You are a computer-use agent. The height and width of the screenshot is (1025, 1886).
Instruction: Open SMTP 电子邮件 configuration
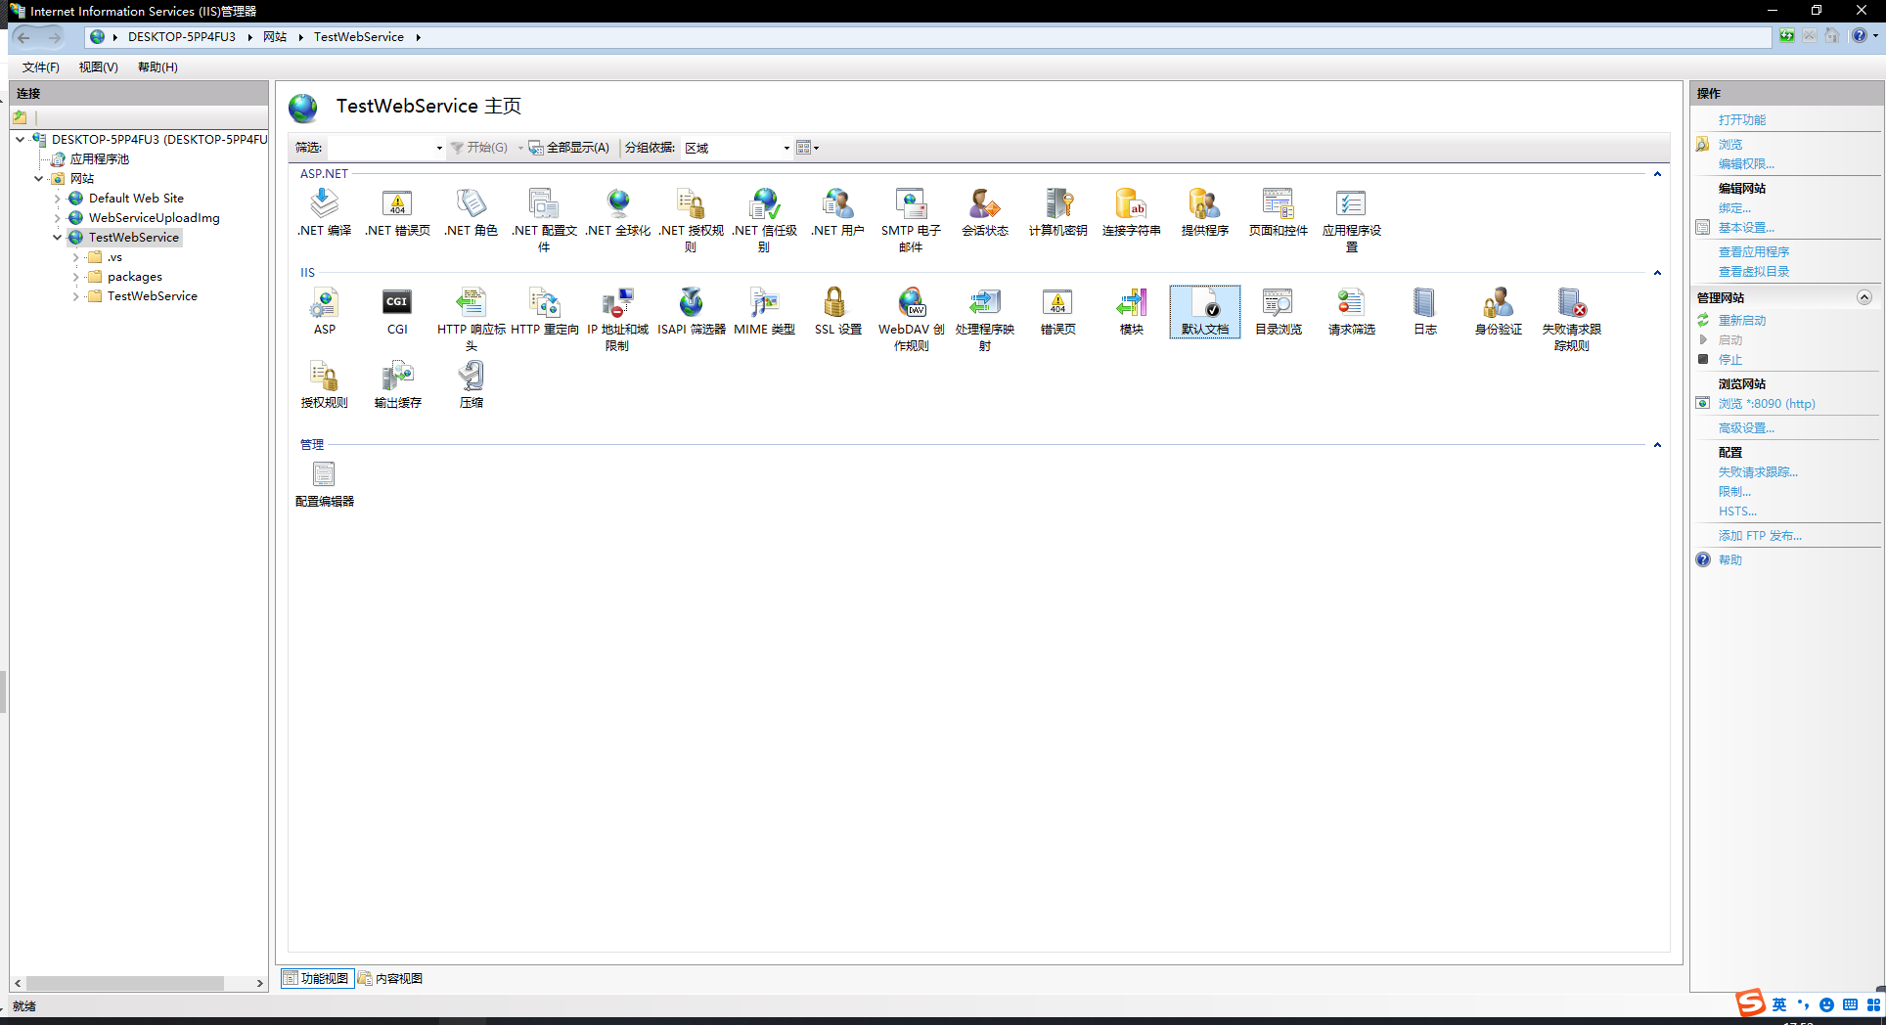point(910,213)
